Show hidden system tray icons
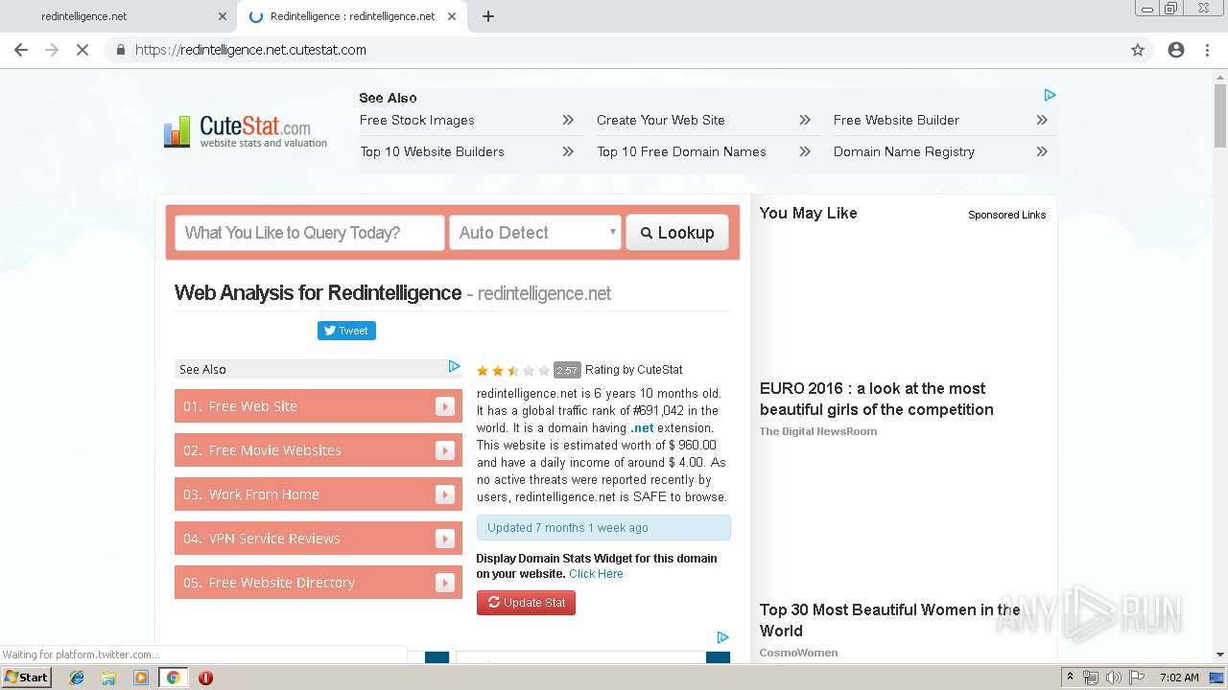1228x690 pixels. pyautogui.click(x=1070, y=678)
